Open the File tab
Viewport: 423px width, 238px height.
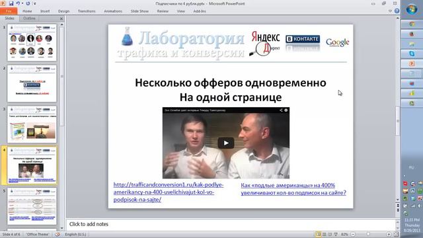tap(9, 11)
